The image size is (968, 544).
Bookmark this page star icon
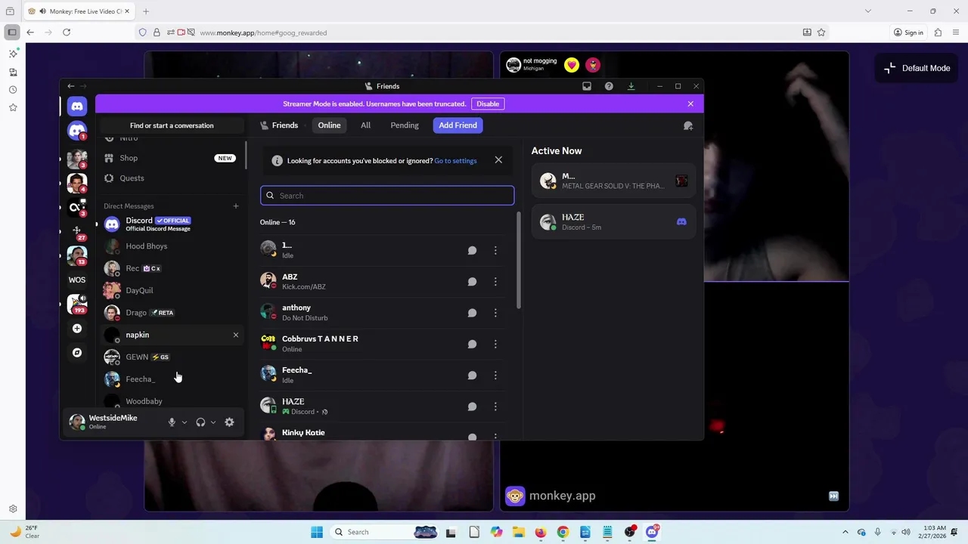click(x=821, y=32)
